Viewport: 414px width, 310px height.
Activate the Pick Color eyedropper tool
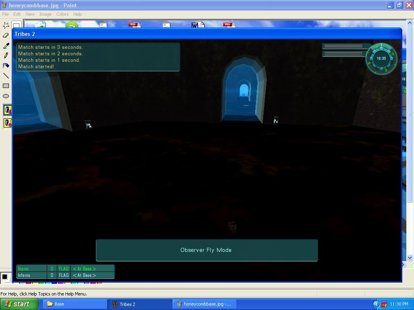6,46
